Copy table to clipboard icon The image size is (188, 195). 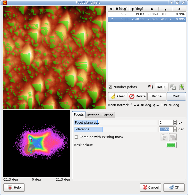coord(173,87)
